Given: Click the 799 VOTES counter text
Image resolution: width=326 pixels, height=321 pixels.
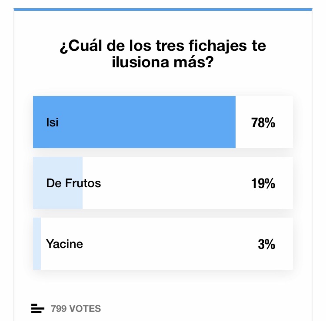Looking at the screenshot, I should pyautogui.click(x=76, y=309).
